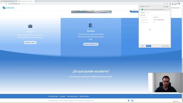183x103 pixels.
Task: Click the Resultados document search icon
Action: [91, 25]
